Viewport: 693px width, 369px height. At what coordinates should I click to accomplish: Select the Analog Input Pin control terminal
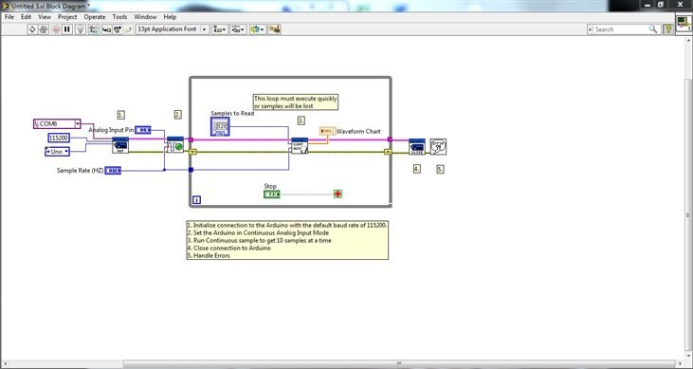143,130
